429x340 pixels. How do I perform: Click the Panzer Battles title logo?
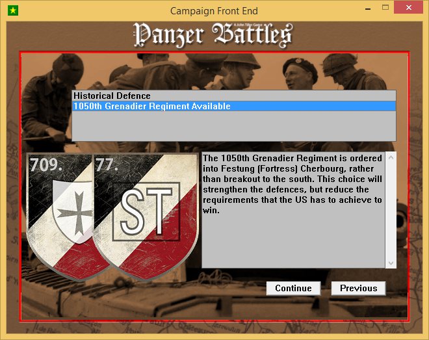pos(213,36)
